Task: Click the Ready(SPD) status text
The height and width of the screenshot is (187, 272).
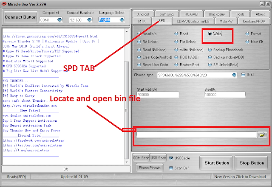Action: (17, 176)
